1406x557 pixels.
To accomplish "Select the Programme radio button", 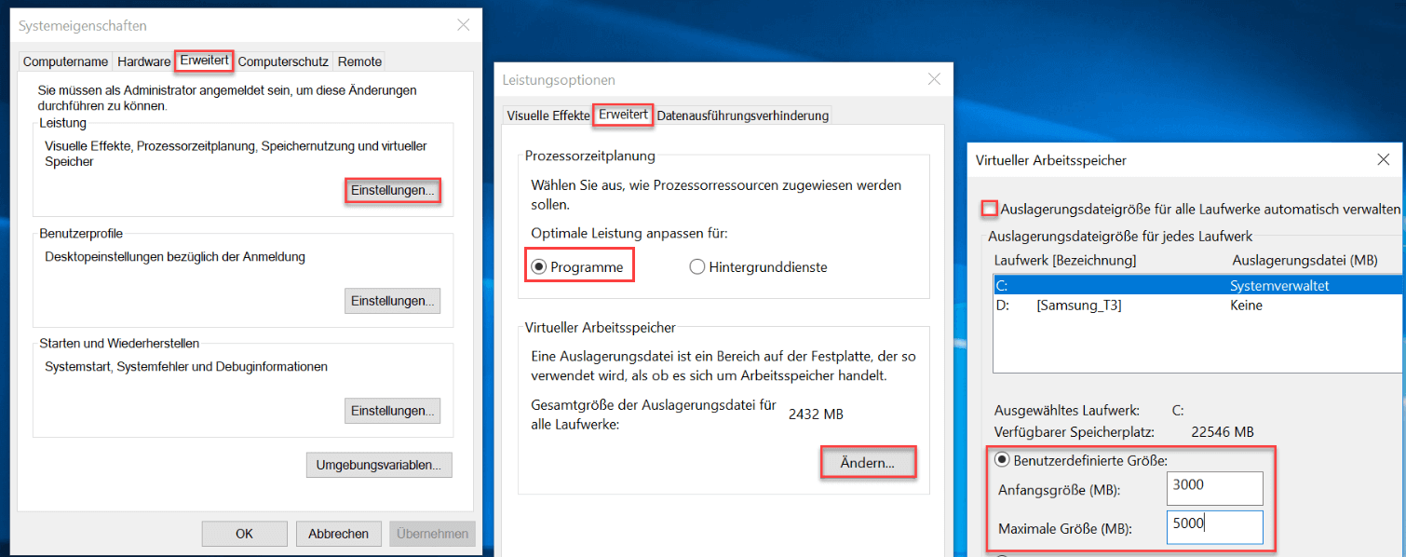I will [x=540, y=266].
